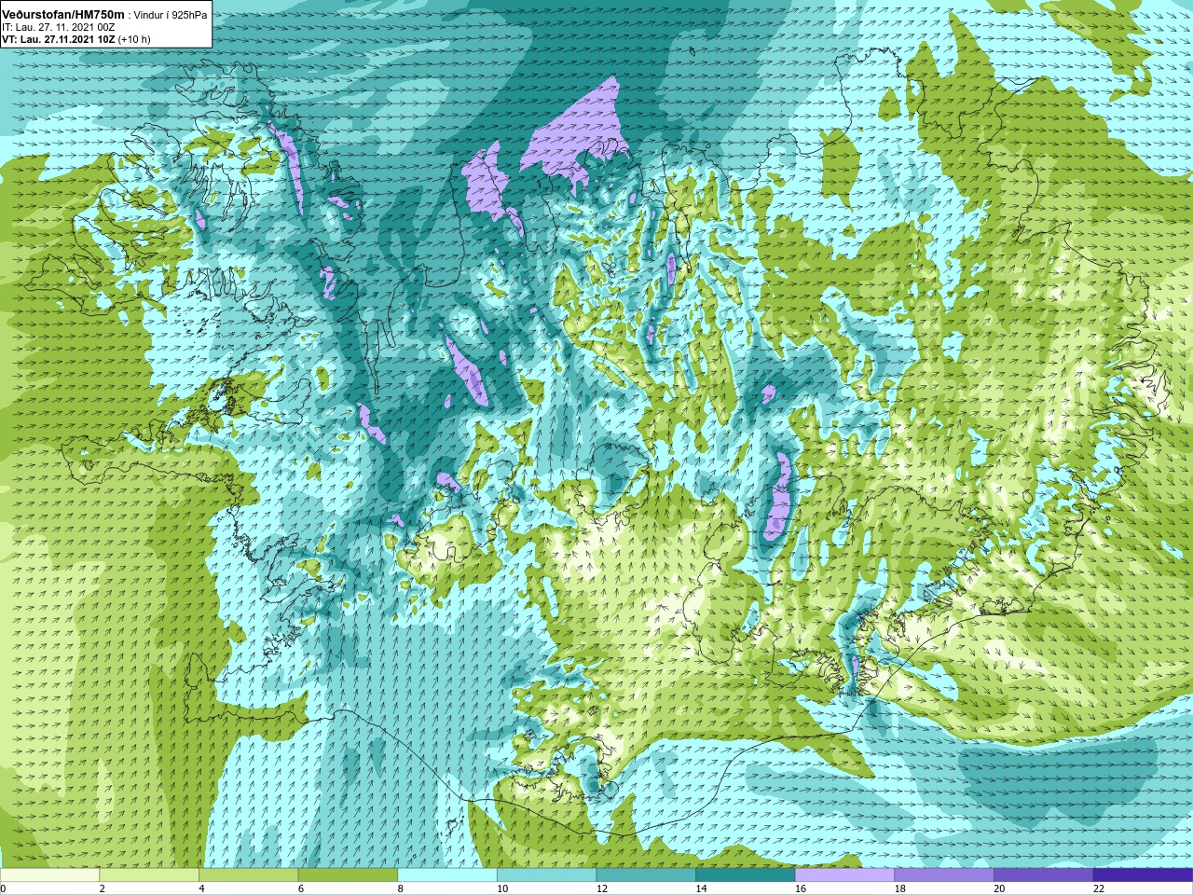Click the legend scale value 2
Screen dimensions: 1193x895
tap(102, 888)
